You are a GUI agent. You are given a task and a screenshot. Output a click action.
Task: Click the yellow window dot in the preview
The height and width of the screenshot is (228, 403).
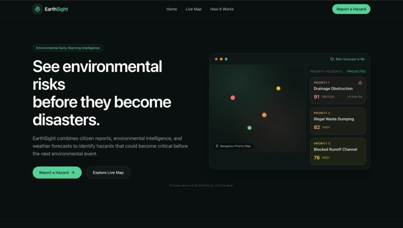click(221, 59)
